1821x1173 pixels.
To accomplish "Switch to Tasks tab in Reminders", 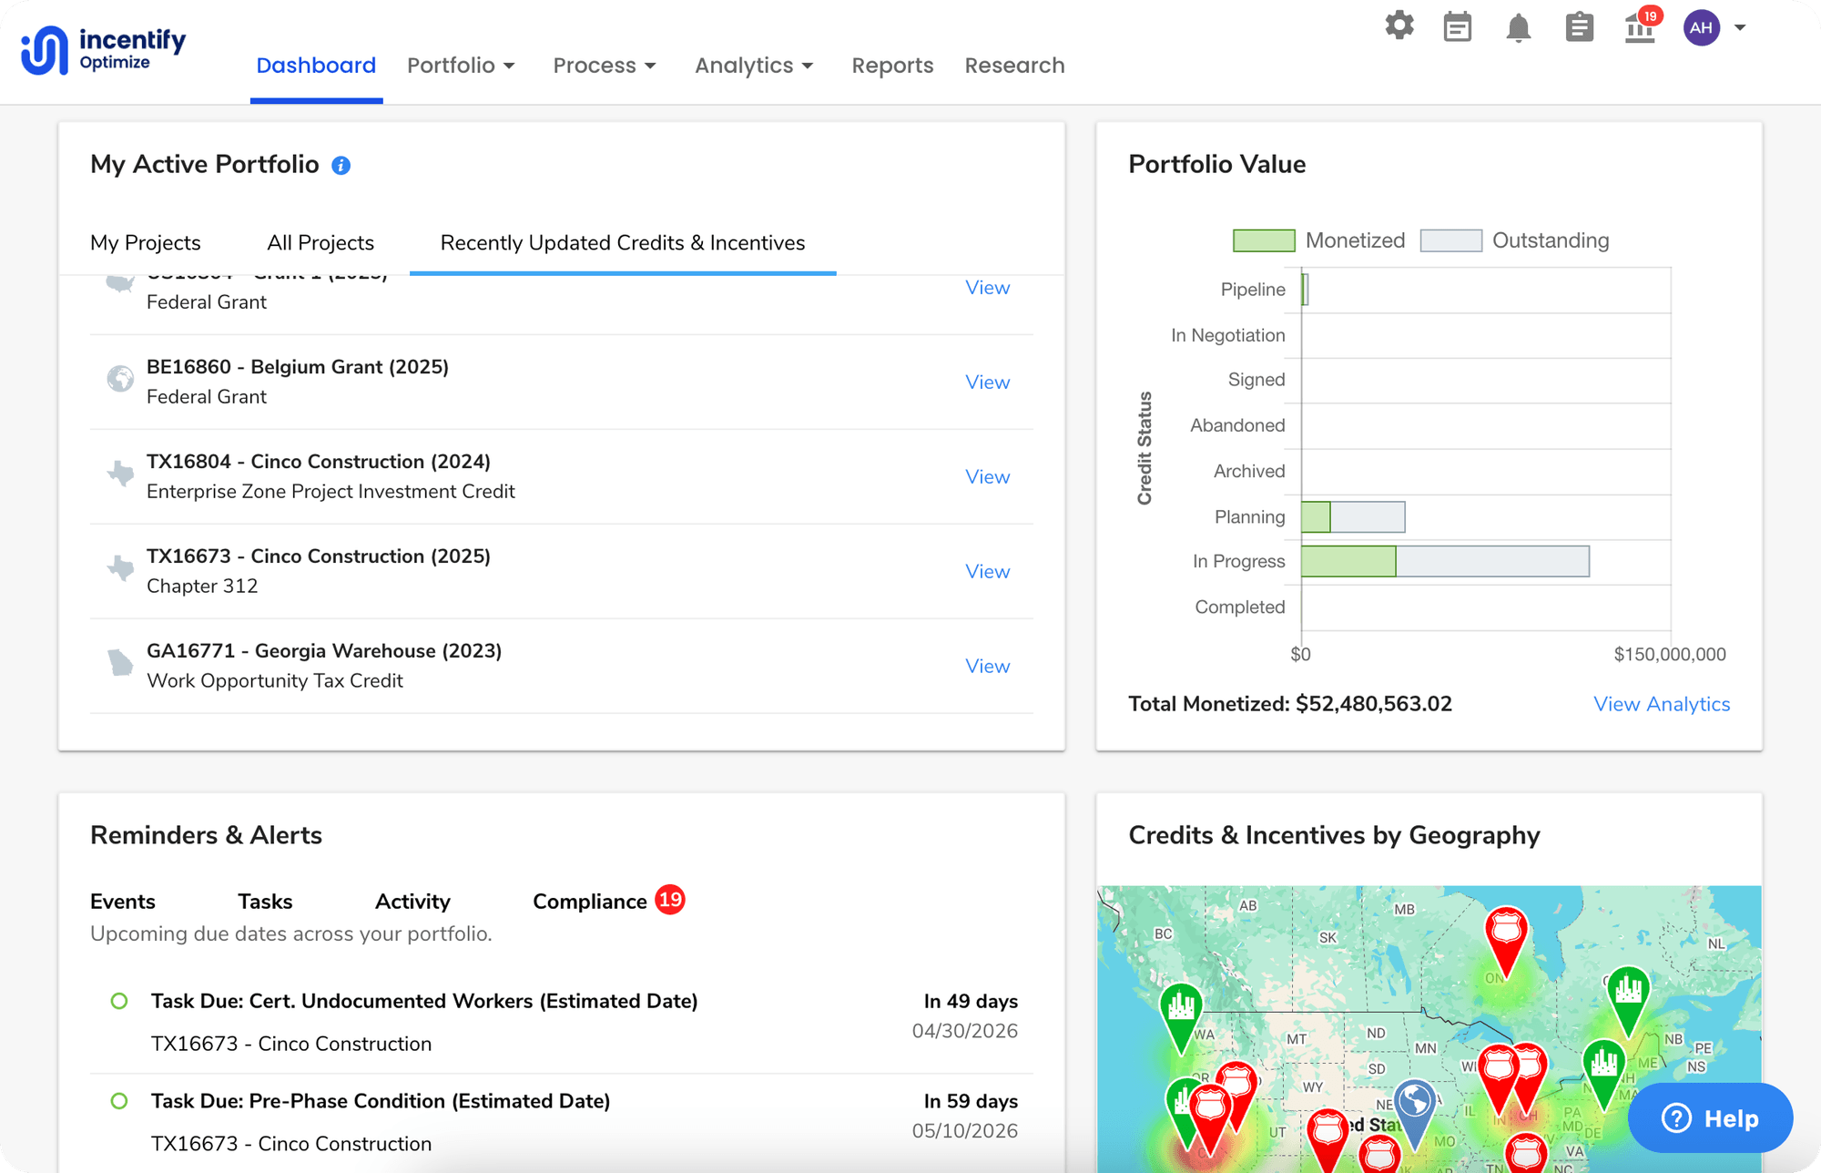I will [x=265, y=902].
